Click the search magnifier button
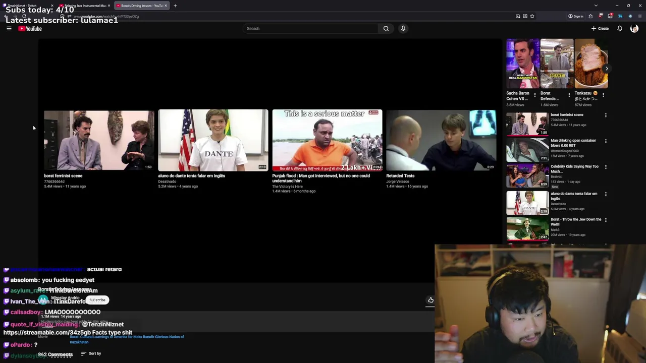Screen dimensions: 646x363 386,29
